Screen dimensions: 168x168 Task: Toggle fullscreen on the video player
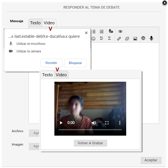[x=107, y=123]
